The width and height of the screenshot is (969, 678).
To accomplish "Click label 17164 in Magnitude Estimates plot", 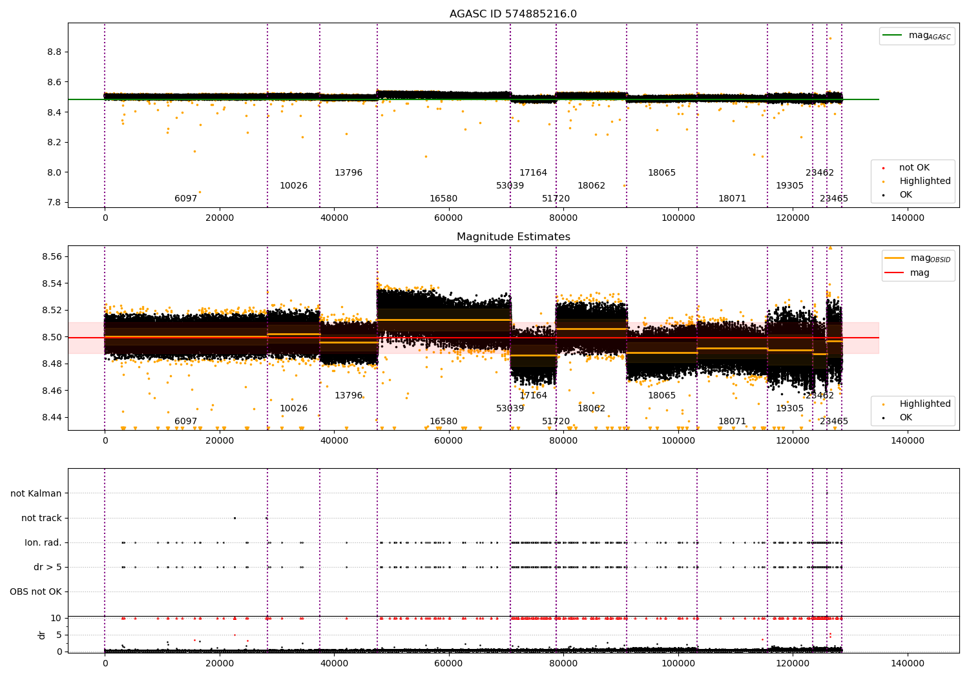I will (533, 396).
